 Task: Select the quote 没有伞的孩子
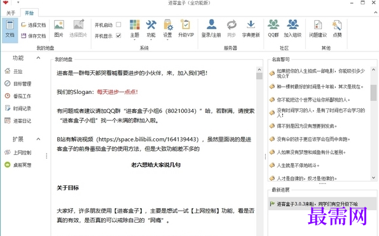click(x=314, y=139)
